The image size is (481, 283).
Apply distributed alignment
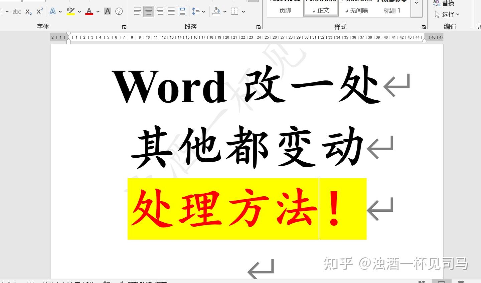click(x=182, y=11)
